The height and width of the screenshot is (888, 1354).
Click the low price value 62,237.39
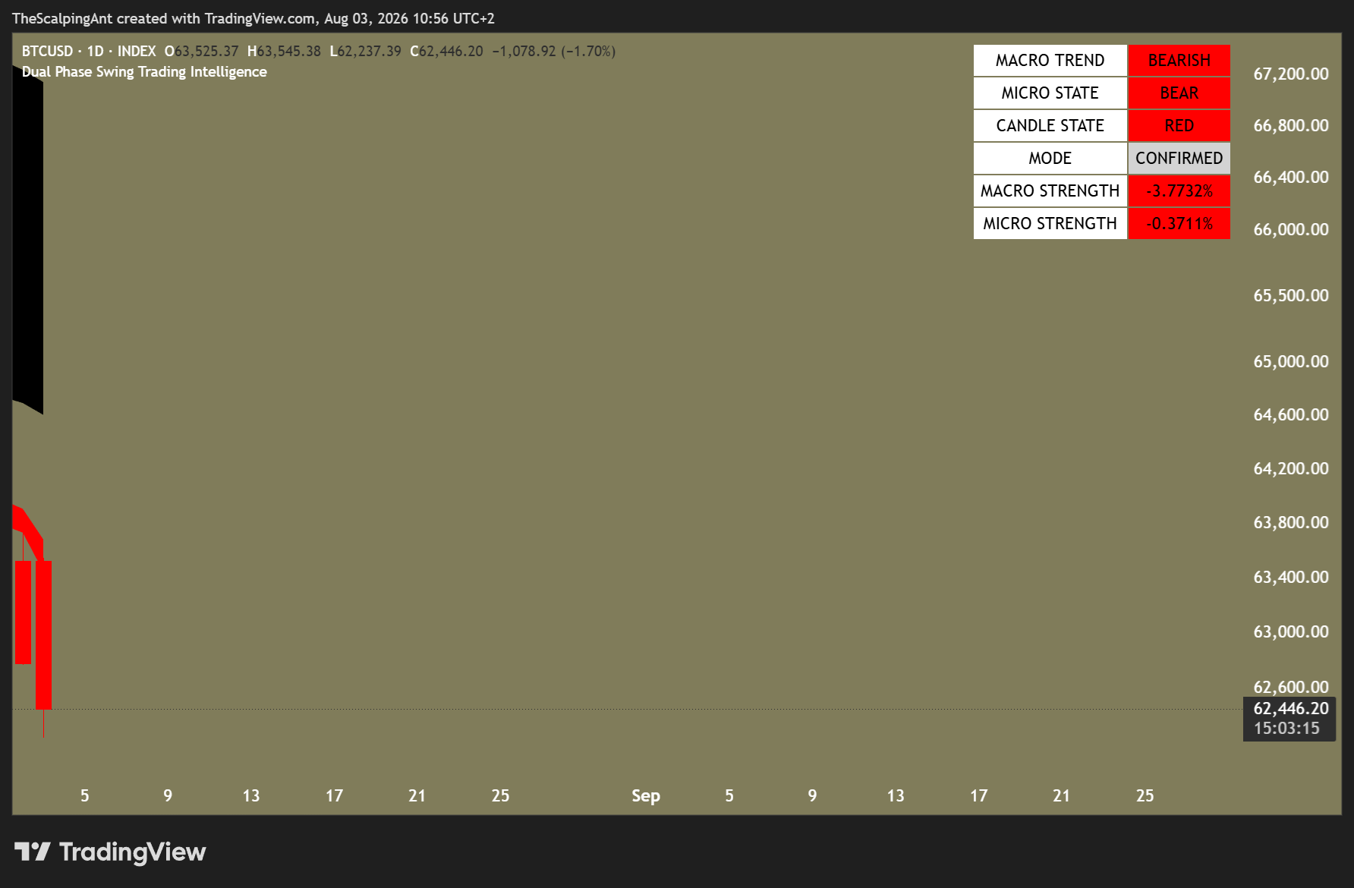(370, 51)
